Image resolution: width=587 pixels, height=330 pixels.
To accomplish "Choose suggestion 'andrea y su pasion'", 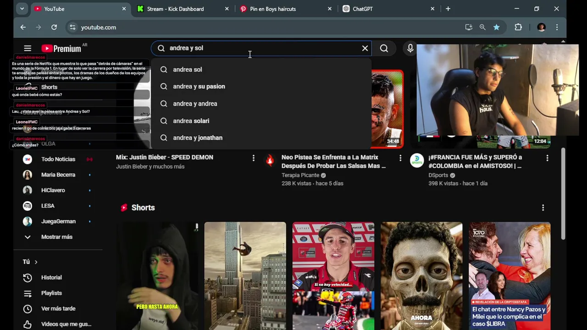I will 261,86.
